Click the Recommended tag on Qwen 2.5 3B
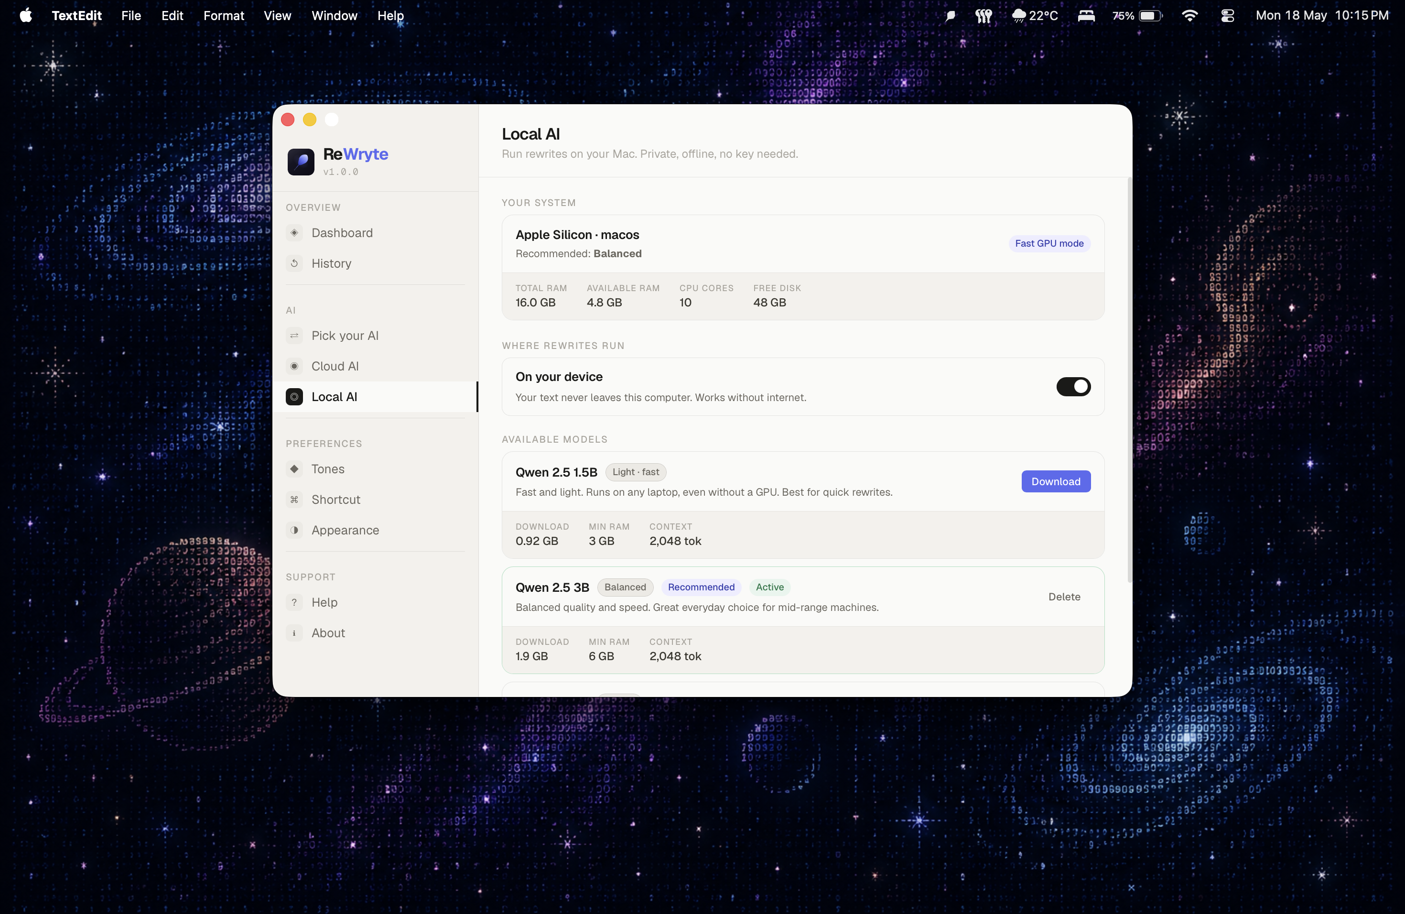The height and width of the screenshot is (914, 1405). pyautogui.click(x=701, y=587)
